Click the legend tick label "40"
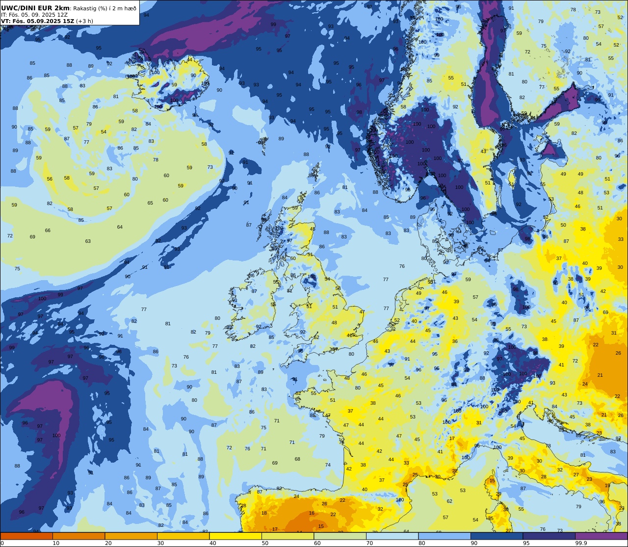This screenshot has height=547, width=628. 213,543
